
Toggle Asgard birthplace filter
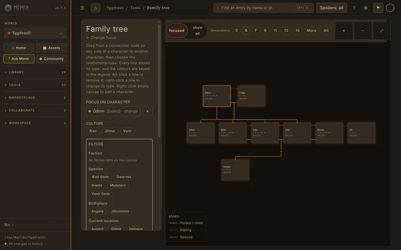pos(97,211)
